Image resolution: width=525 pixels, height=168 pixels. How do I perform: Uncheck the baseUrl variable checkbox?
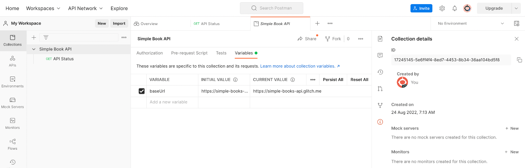tap(142, 91)
